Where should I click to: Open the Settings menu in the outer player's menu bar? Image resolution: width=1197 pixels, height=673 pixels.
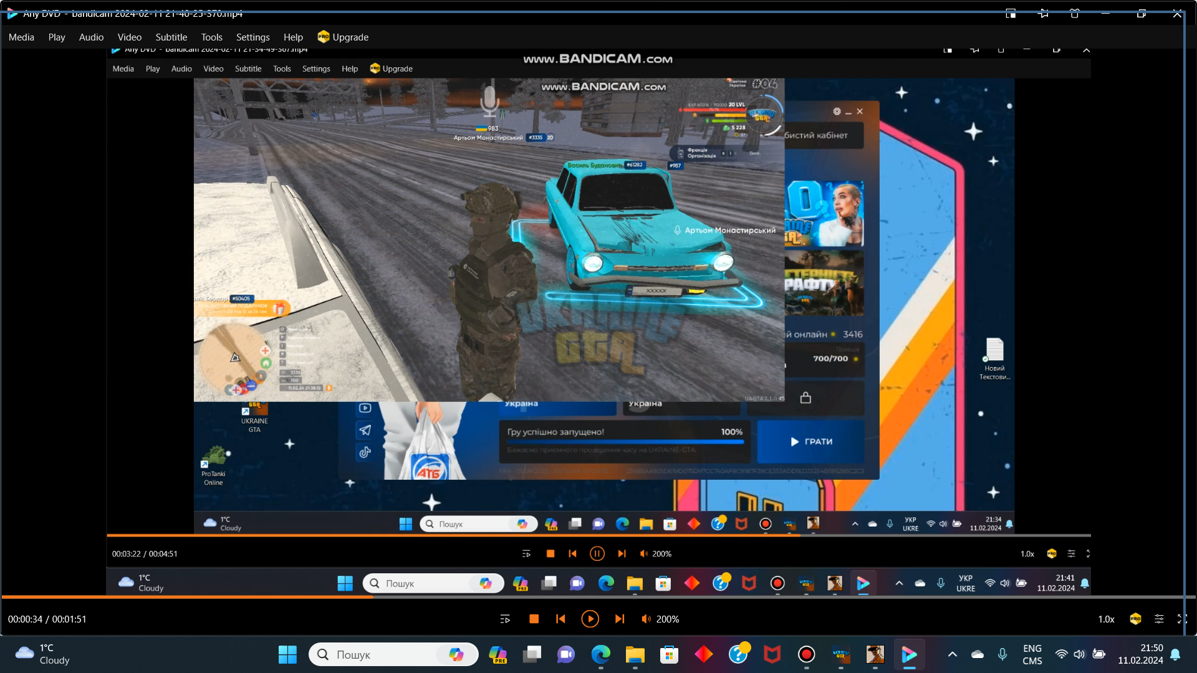(x=253, y=37)
